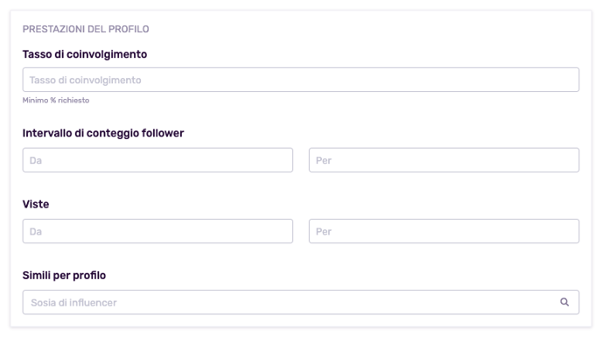Select the follower count Per field
The width and height of the screenshot is (602, 337).
click(444, 160)
